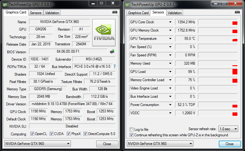
Task: Click the GPU Core Clock graph bar
Action: click(x=235, y=23)
